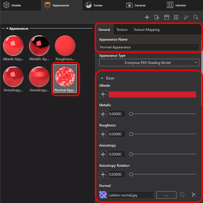
Task: Switch to the Texture Mapping tab
Action: pos(146,30)
